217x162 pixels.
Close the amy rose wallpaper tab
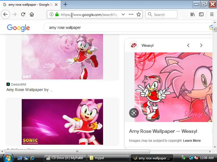(x=56, y=5)
